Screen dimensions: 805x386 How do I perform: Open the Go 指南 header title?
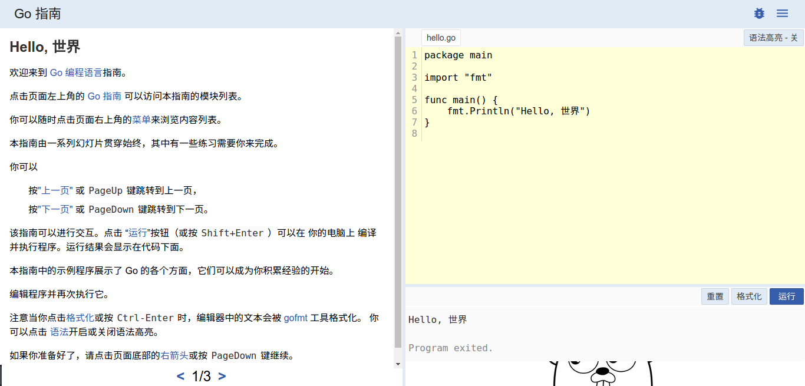click(x=38, y=14)
